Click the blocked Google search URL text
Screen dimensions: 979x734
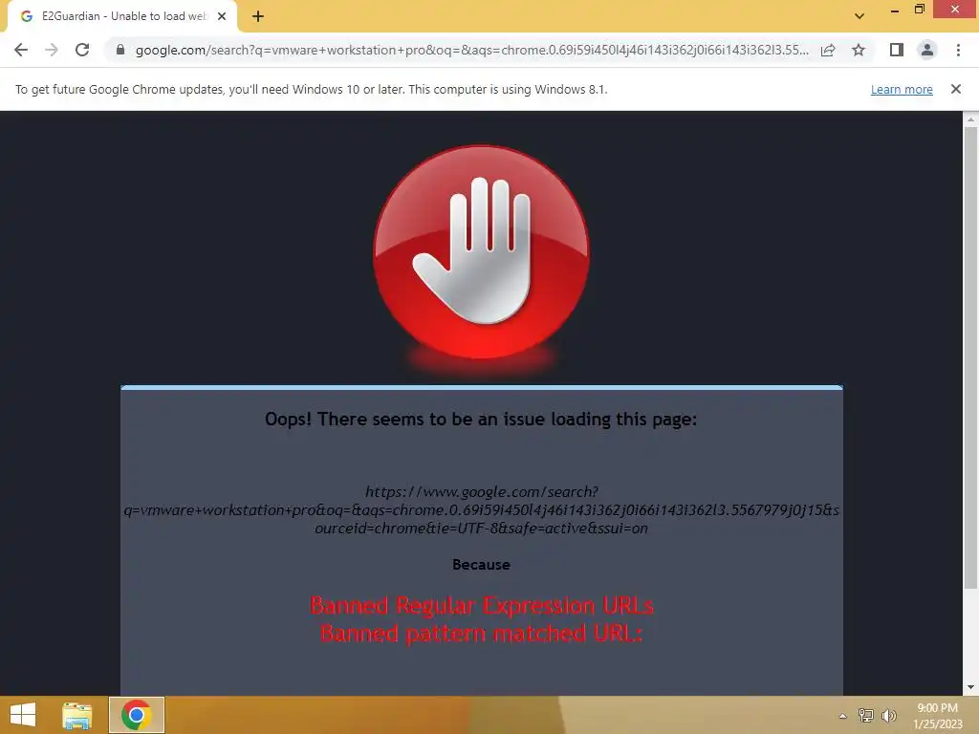[x=482, y=510]
